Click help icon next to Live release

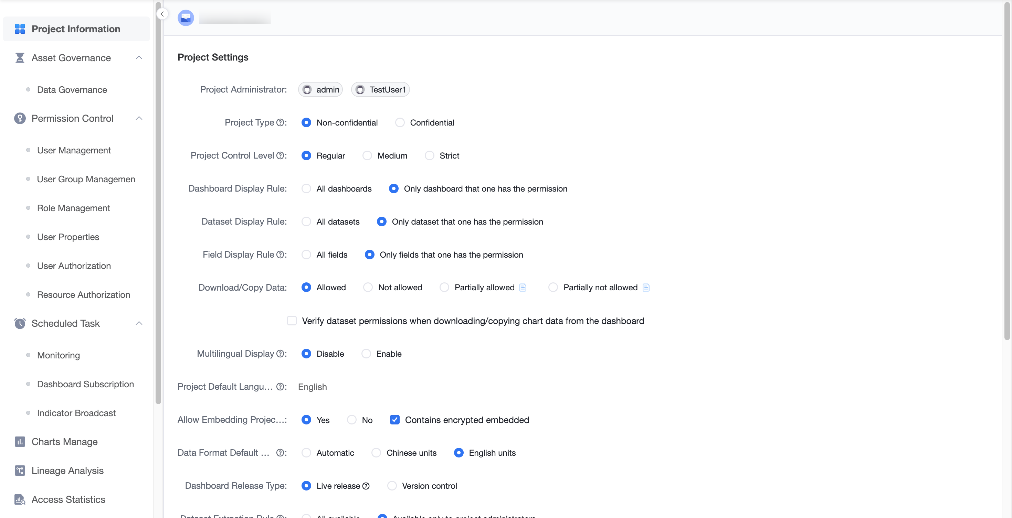point(366,486)
